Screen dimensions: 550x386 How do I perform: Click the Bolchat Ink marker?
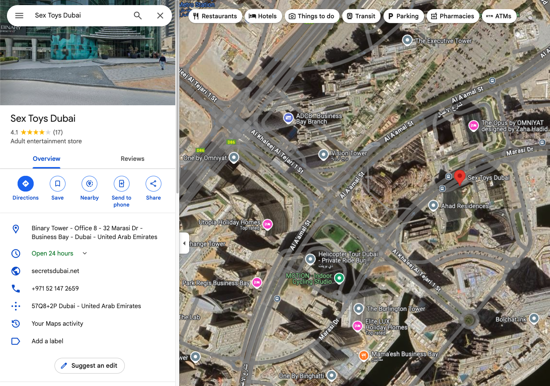[534, 318]
